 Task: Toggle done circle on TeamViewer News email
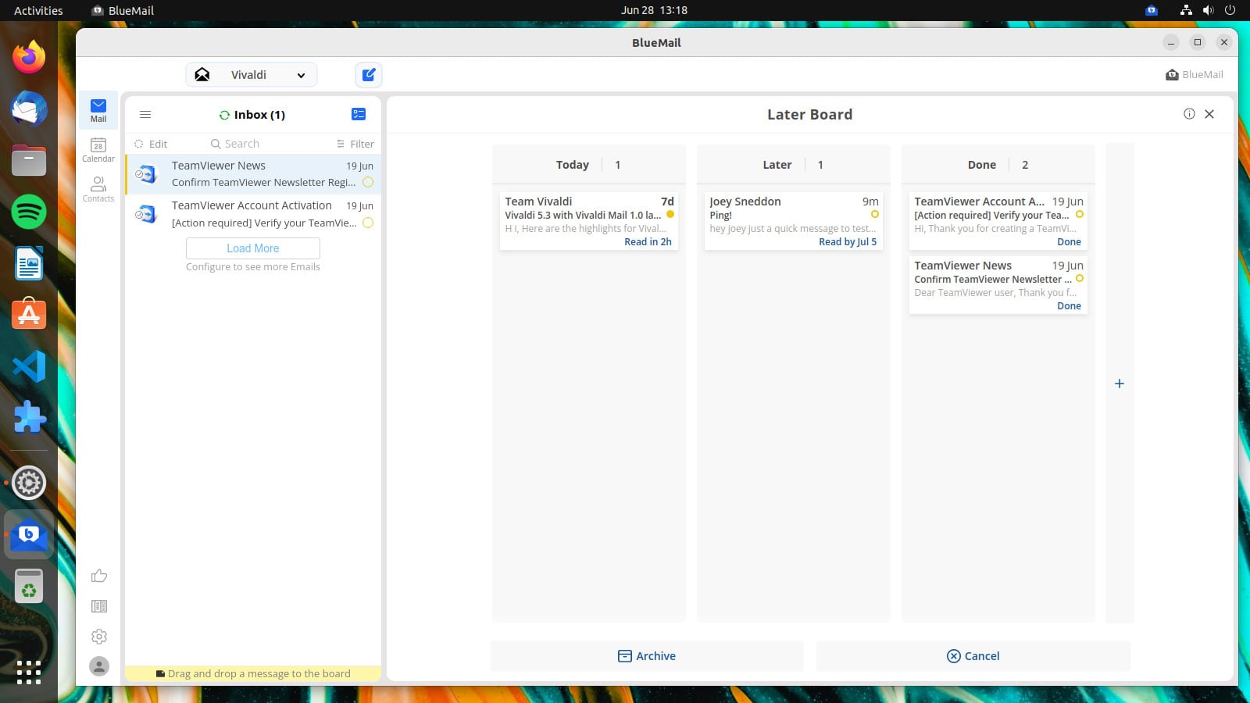tap(368, 183)
